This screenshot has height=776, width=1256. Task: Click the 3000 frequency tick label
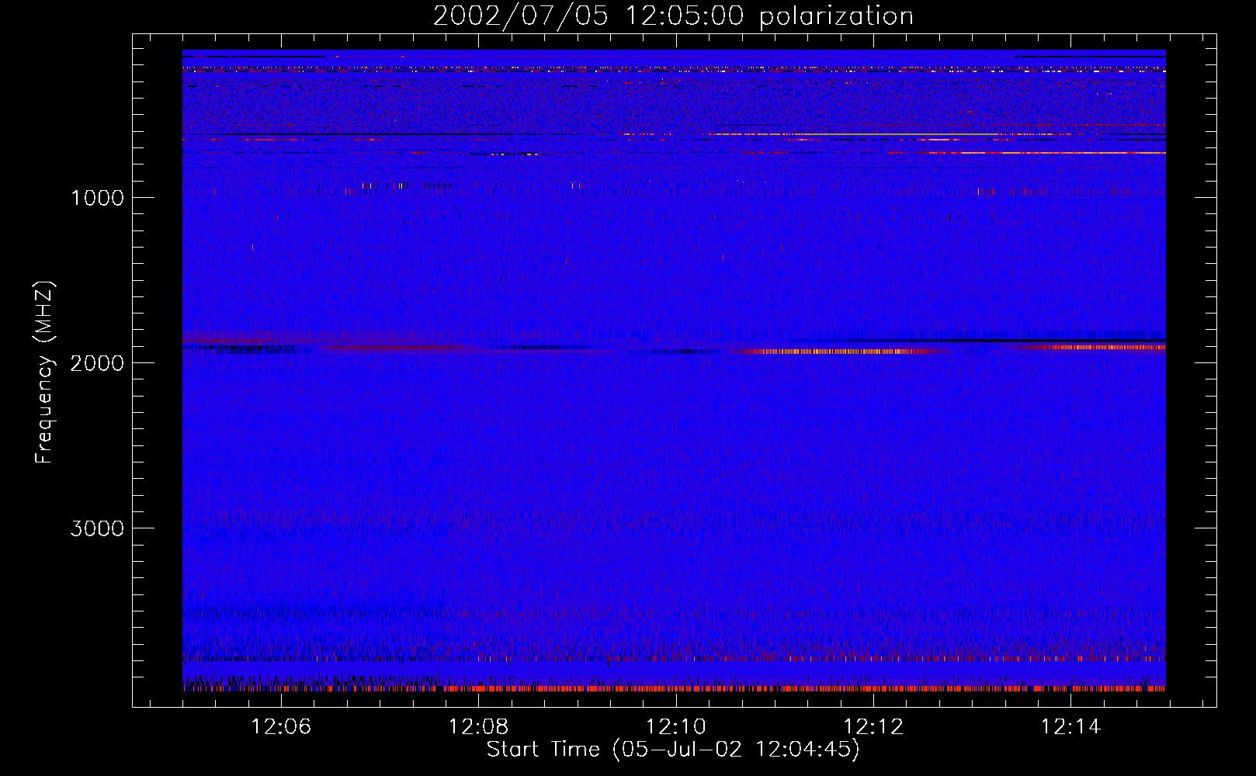point(97,528)
